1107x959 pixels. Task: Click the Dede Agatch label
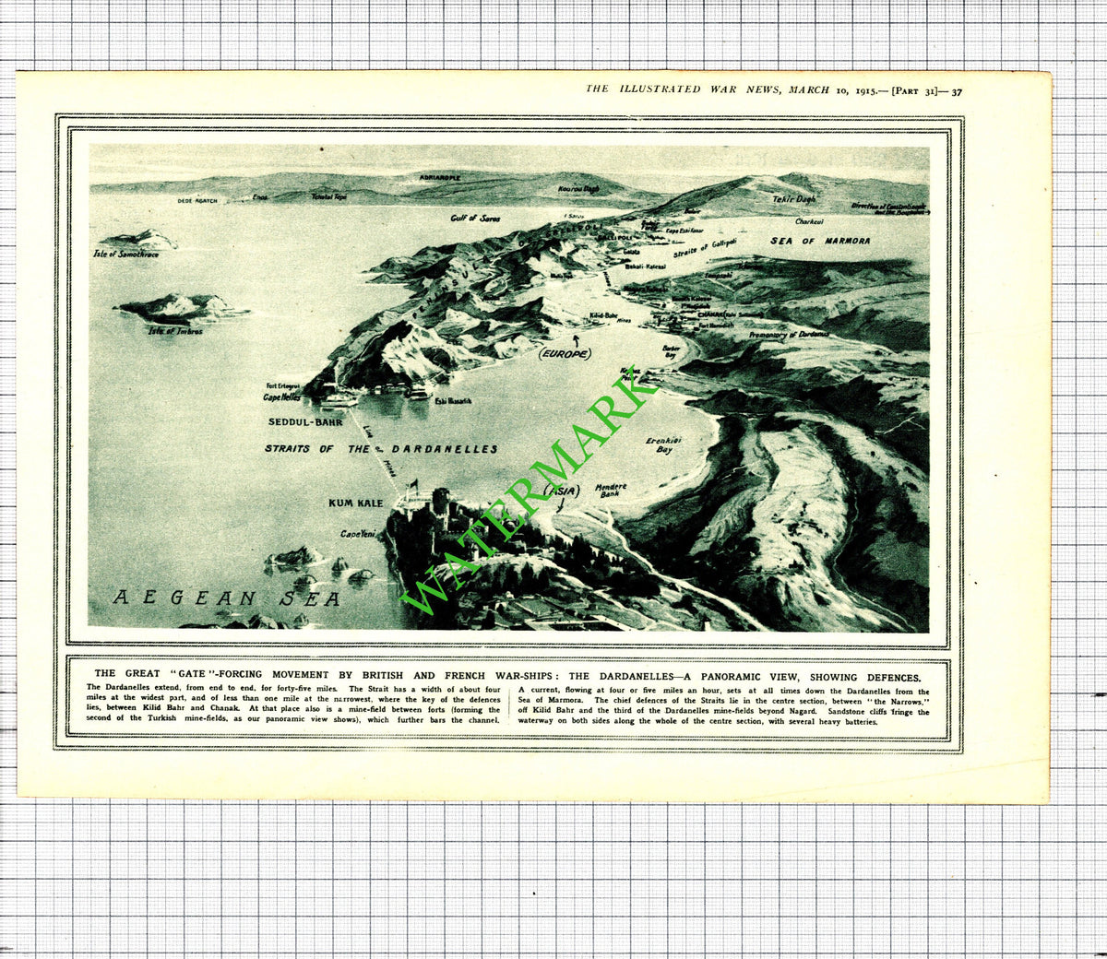(197, 200)
